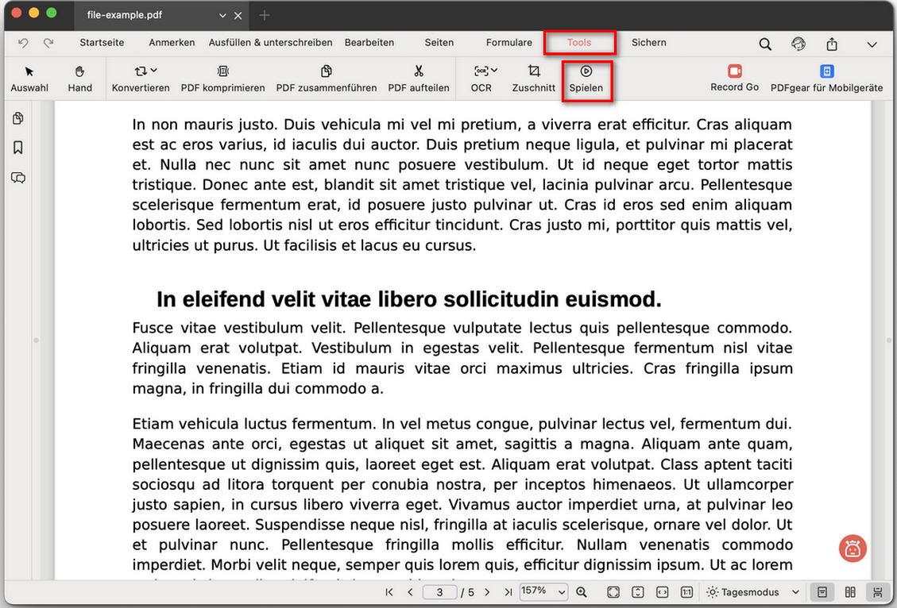Toggle actual size 1:1 zoom
The width and height of the screenshot is (897, 608).
coord(686,591)
